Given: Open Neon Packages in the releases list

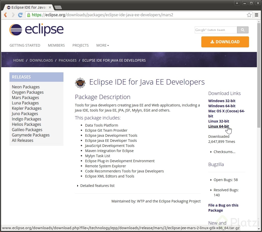Looking at the screenshot, I should (x=26, y=87).
